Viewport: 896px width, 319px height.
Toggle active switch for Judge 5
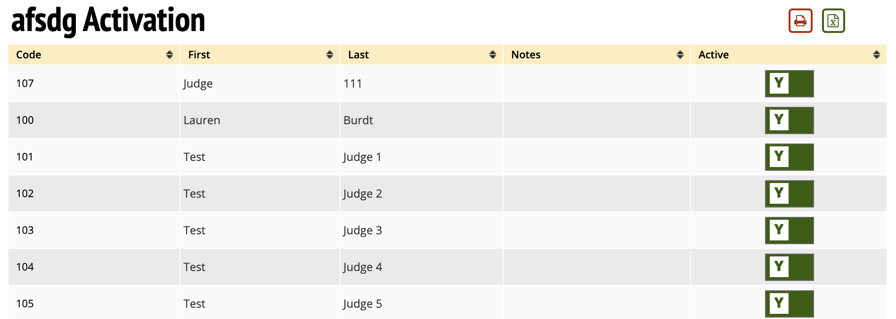click(789, 304)
